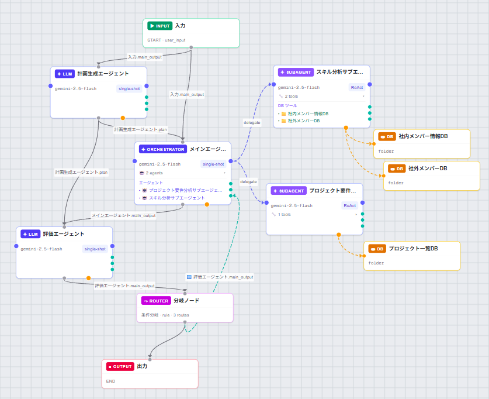Click the delegate edge label toward スキル分析
This screenshot has width=489, height=399.
252,123
